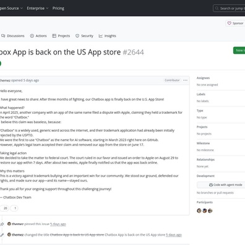Click 'No labels' text
Image resolution: width=245 pixels, height=245 pixels.
(203, 101)
